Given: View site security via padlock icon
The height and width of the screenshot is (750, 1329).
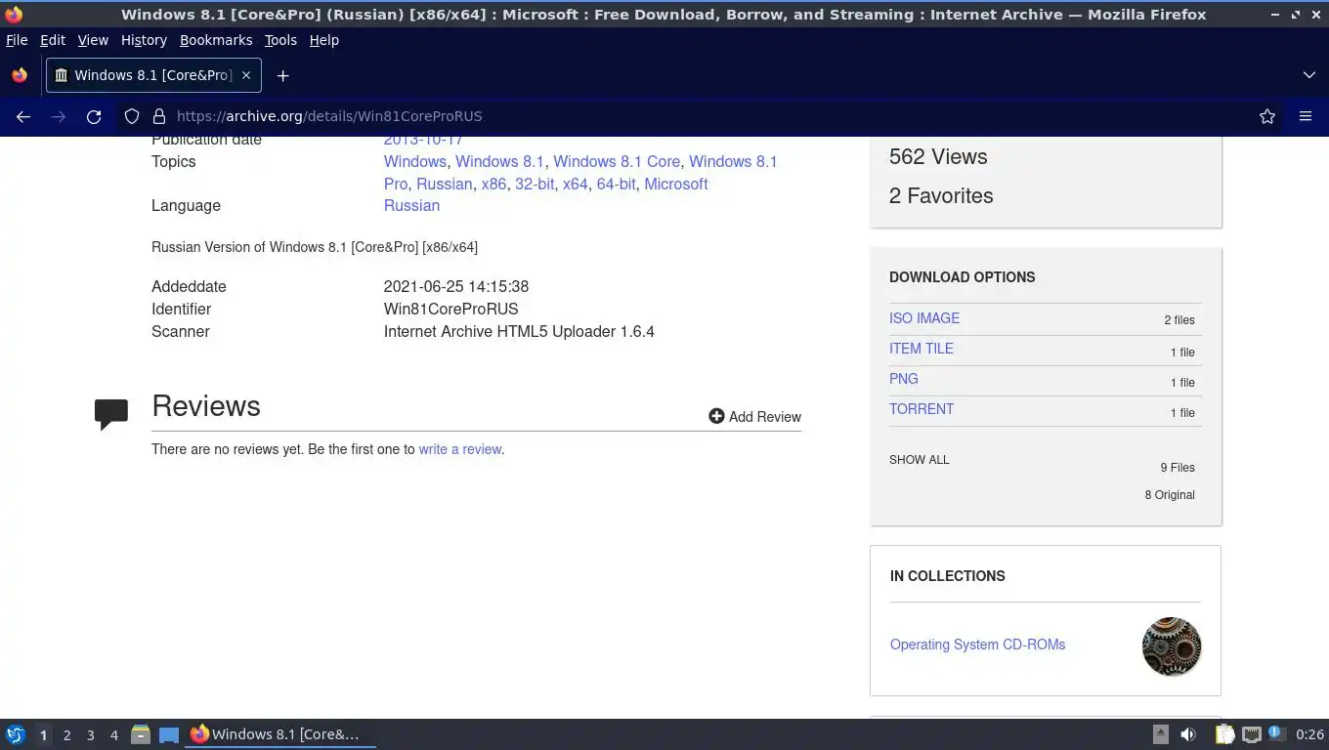Looking at the screenshot, I should click(x=159, y=116).
